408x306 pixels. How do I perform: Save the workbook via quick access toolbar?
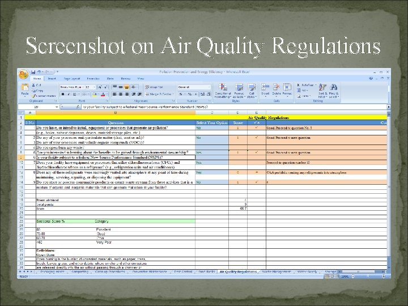click(33, 72)
